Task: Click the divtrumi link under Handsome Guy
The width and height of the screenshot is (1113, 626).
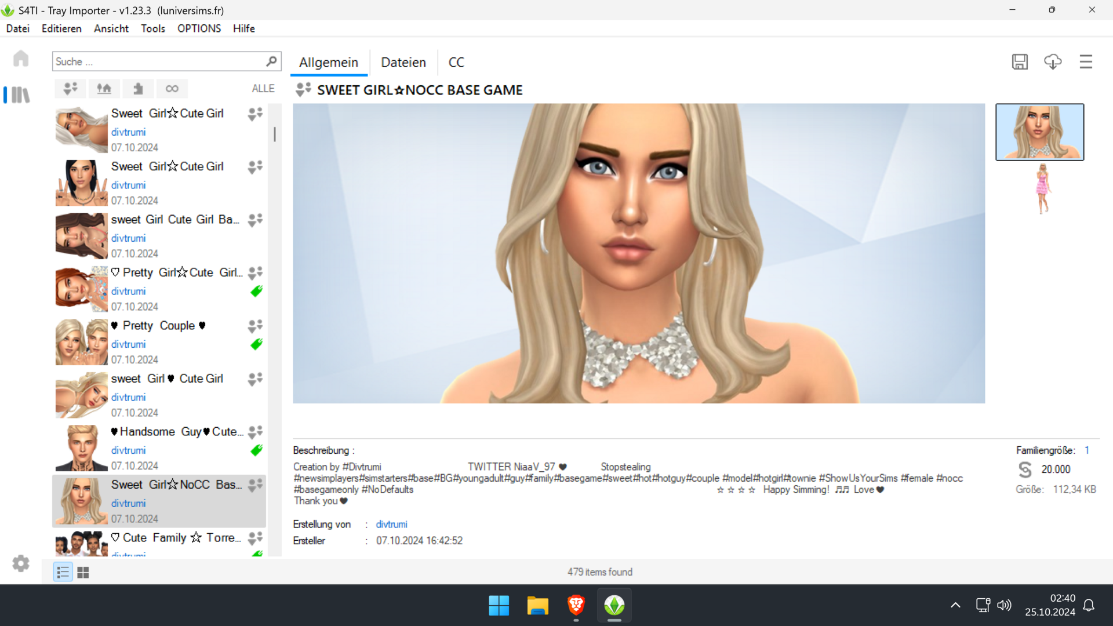Action: tap(129, 450)
